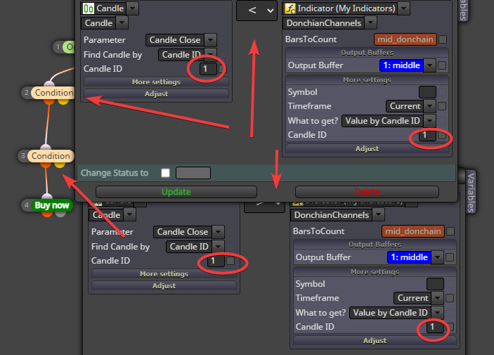Toggle the Change Status to checkbox
The width and height of the screenshot is (494, 355).
(x=165, y=173)
